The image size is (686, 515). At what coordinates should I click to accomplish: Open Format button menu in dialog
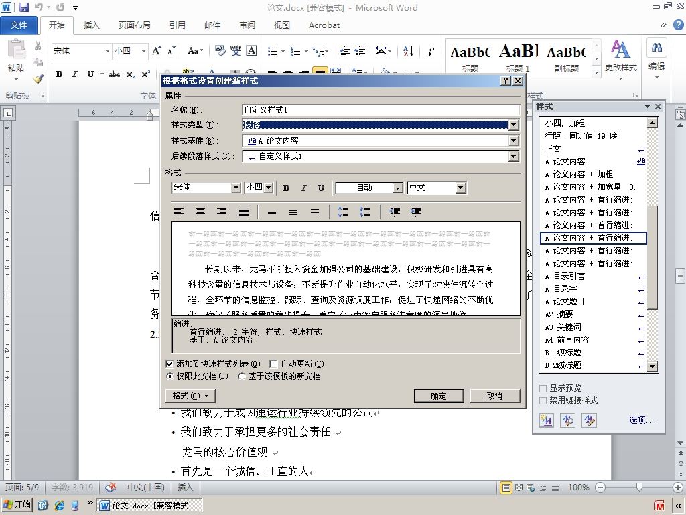[190, 396]
